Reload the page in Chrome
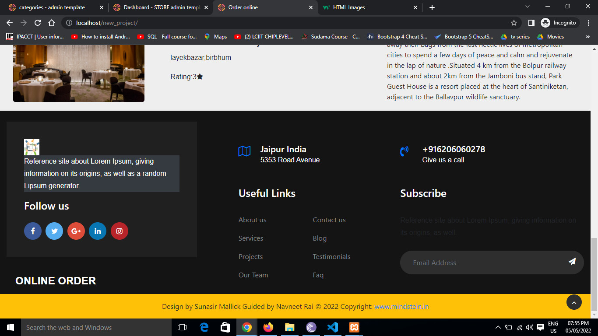 [x=38, y=23]
